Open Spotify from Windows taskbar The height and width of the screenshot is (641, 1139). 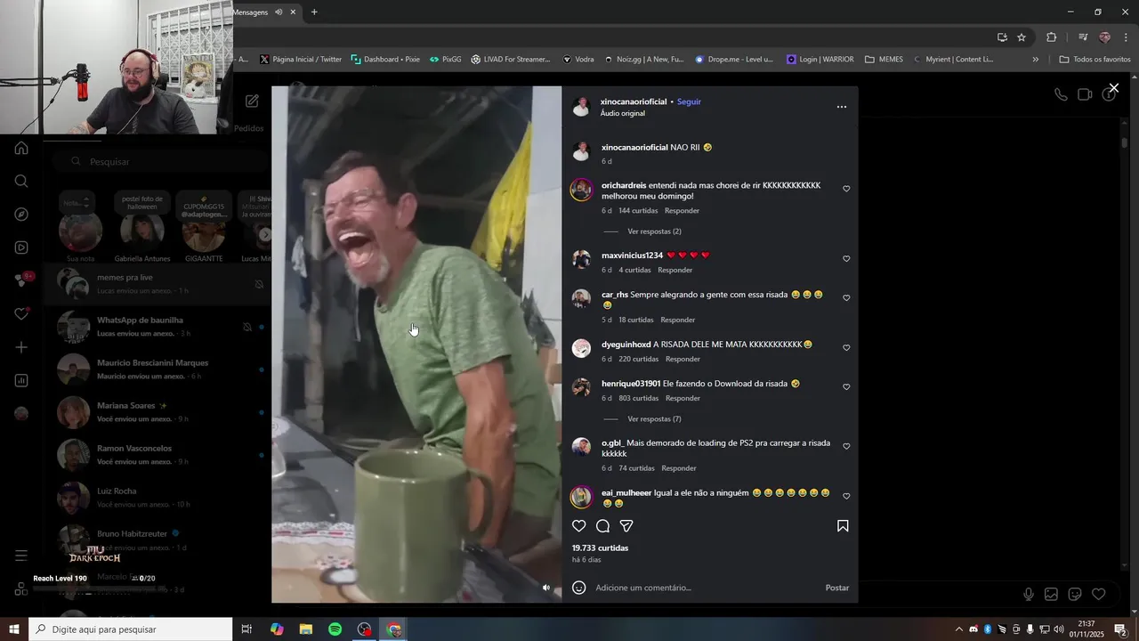point(335,629)
